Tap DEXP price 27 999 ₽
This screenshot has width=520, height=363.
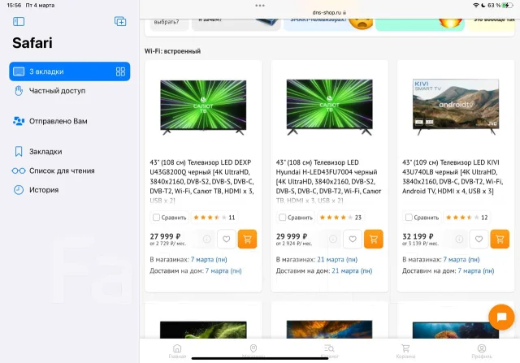pos(165,236)
